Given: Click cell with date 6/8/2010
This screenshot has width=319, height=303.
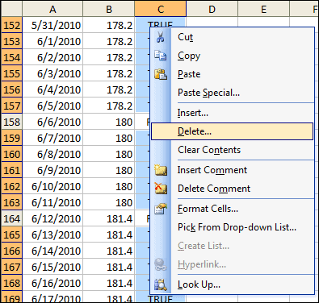Looking at the screenshot, I should point(52,154).
